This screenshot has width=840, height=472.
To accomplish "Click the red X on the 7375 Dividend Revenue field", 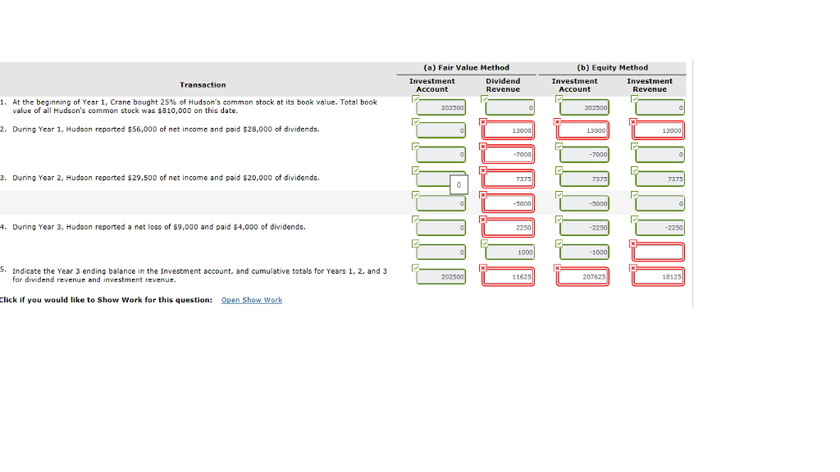I will click(482, 169).
